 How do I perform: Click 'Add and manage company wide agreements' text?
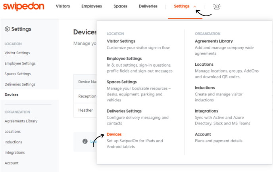[x=224, y=50]
